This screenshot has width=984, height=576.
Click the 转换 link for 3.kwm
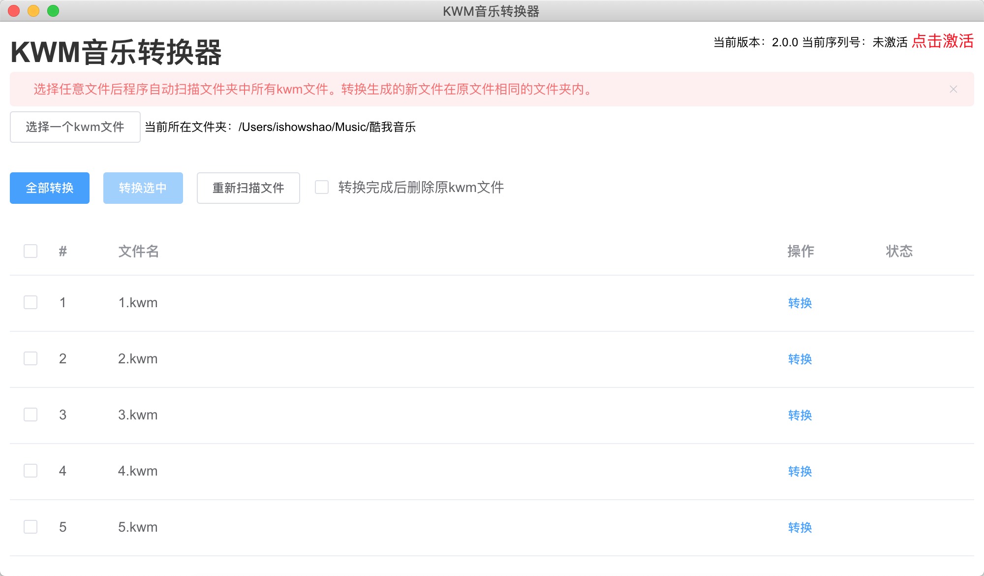(x=799, y=415)
